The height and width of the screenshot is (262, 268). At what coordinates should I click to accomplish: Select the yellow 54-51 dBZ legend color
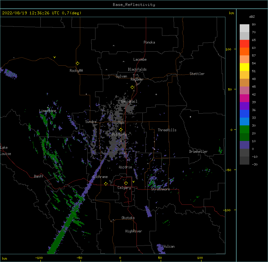coord(244,67)
